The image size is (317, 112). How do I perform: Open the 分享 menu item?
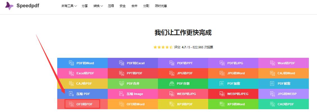(85, 6)
